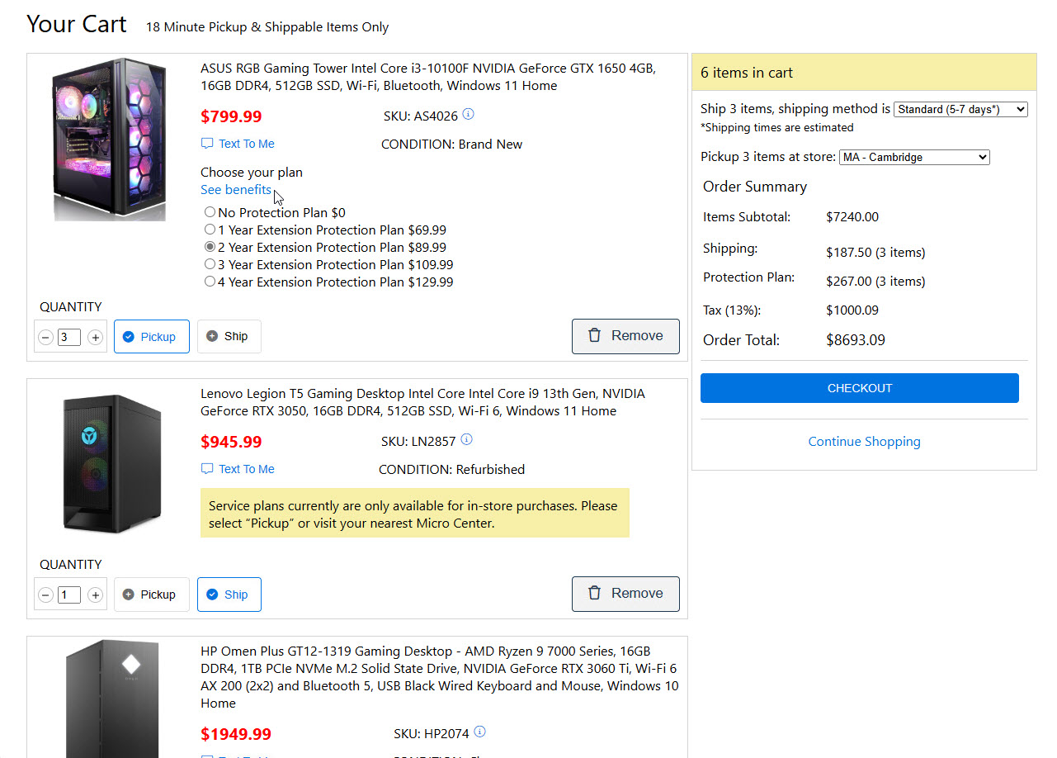Open See benefits link under Choose your plan
The width and height of the screenshot is (1057, 758).
coord(235,190)
